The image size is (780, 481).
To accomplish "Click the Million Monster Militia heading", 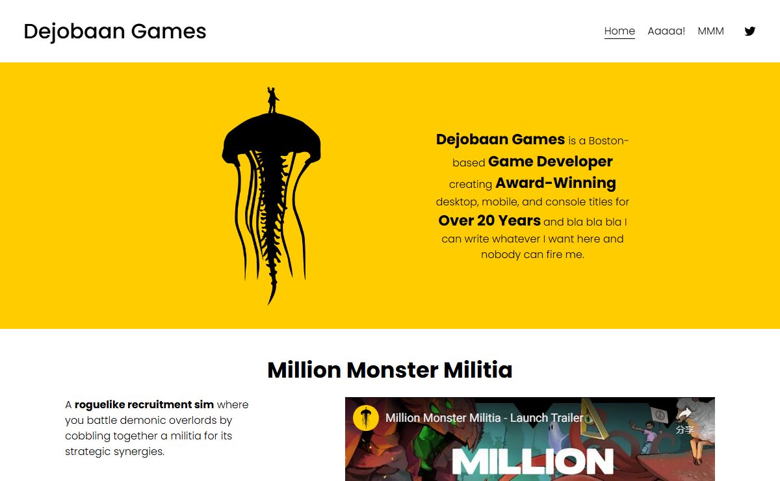I will (390, 370).
